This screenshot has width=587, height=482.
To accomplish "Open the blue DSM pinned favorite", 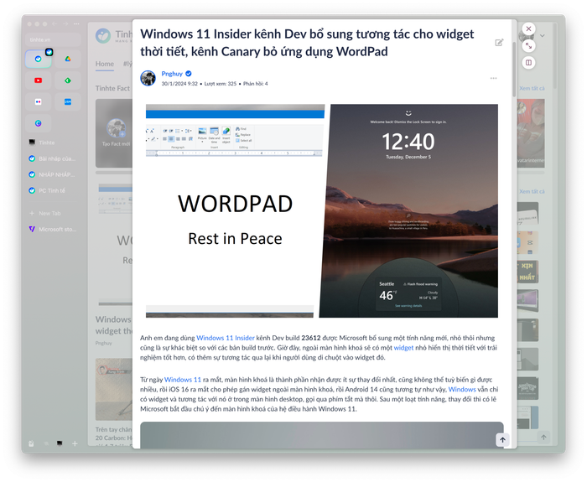I will point(68,101).
